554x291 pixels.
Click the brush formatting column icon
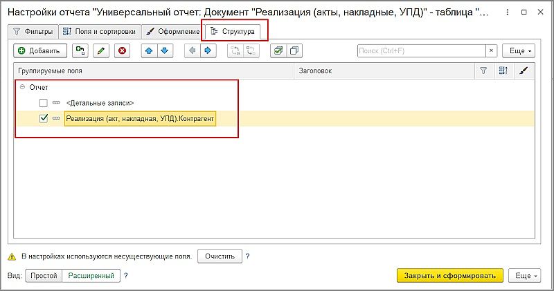click(524, 71)
